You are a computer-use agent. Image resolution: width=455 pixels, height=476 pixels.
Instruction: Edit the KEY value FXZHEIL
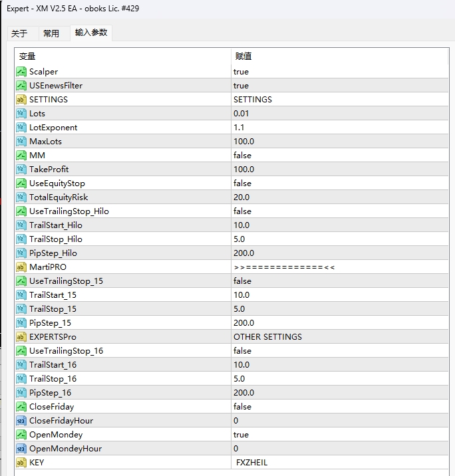coord(339,463)
